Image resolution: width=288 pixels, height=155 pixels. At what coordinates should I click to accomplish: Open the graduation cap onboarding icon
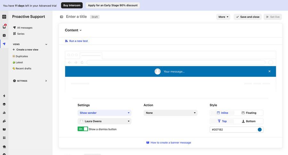4,147
